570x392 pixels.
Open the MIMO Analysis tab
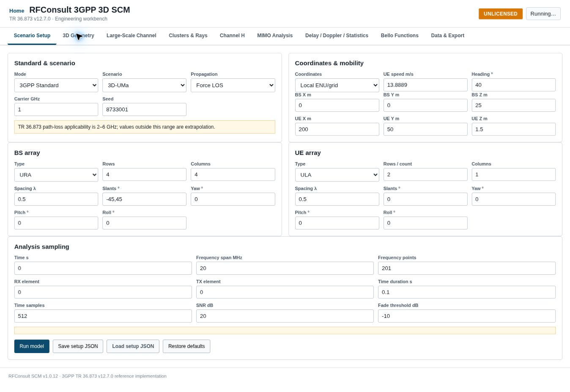(x=275, y=36)
